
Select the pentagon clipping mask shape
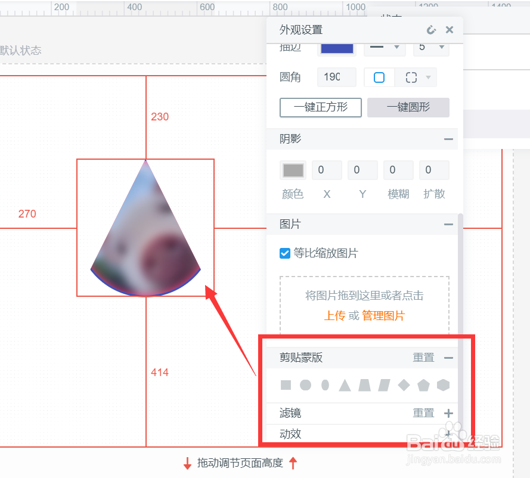click(x=423, y=385)
